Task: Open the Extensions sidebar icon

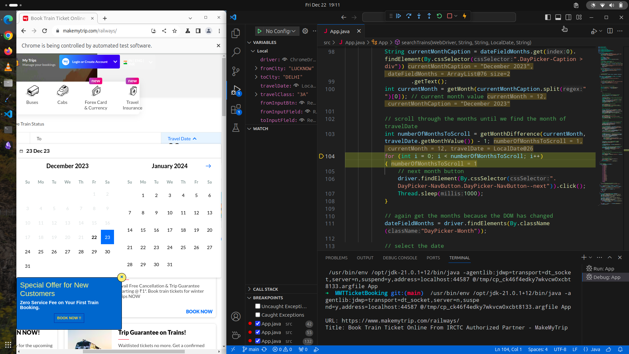Action: click(236, 109)
